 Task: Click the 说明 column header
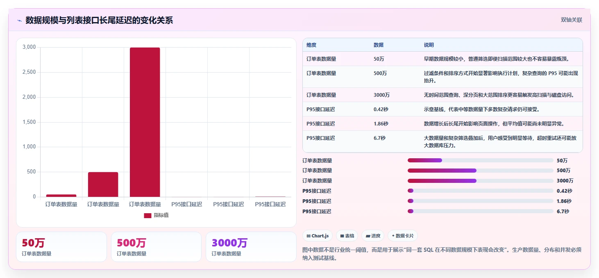click(429, 45)
